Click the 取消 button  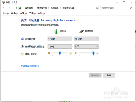109,75
